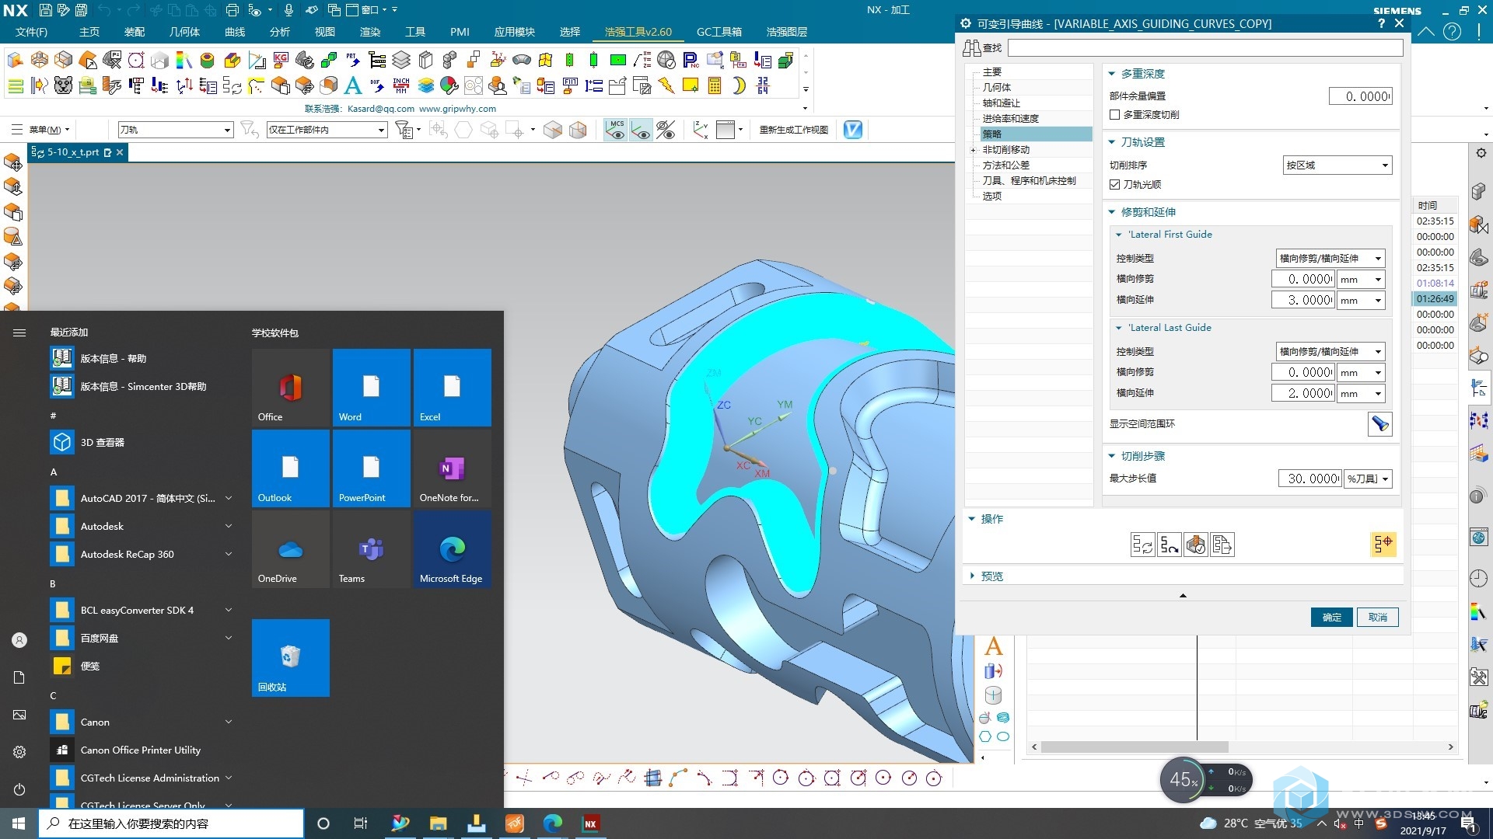Click the Generate tool path icon in 操作
The height and width of the screenshot is (839, 1493).
tap(1142, 545)
